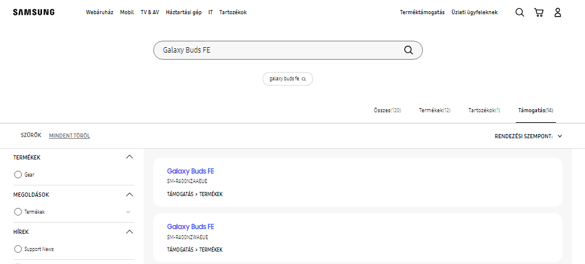Click the 'galaxy buds fe' suggestion chip
Screen dimensions: 585x264
287,79
